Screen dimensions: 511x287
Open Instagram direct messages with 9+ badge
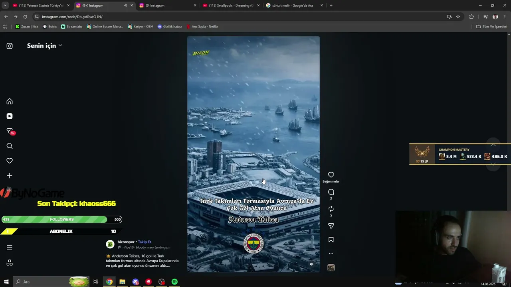(10, 132)
